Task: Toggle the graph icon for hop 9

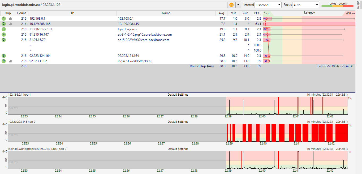Action: point(11,61)
